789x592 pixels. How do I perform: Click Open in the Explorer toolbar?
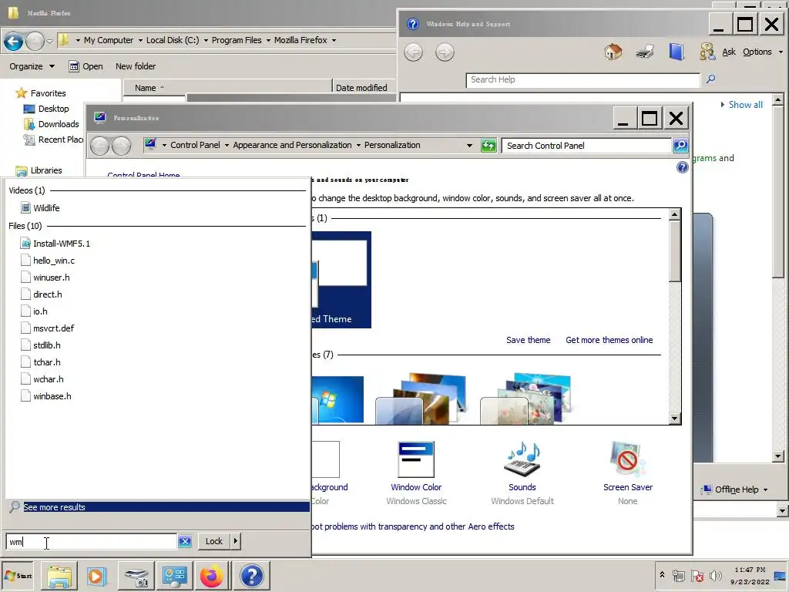pyautogui.click(x=86, y=66)
